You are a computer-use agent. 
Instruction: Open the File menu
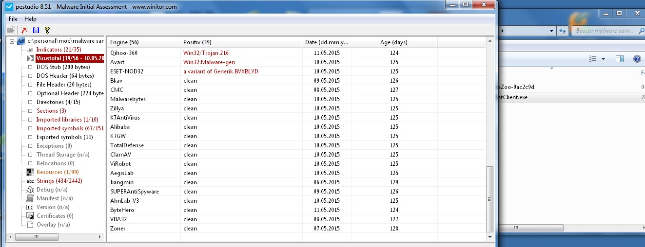click(13, 19)
